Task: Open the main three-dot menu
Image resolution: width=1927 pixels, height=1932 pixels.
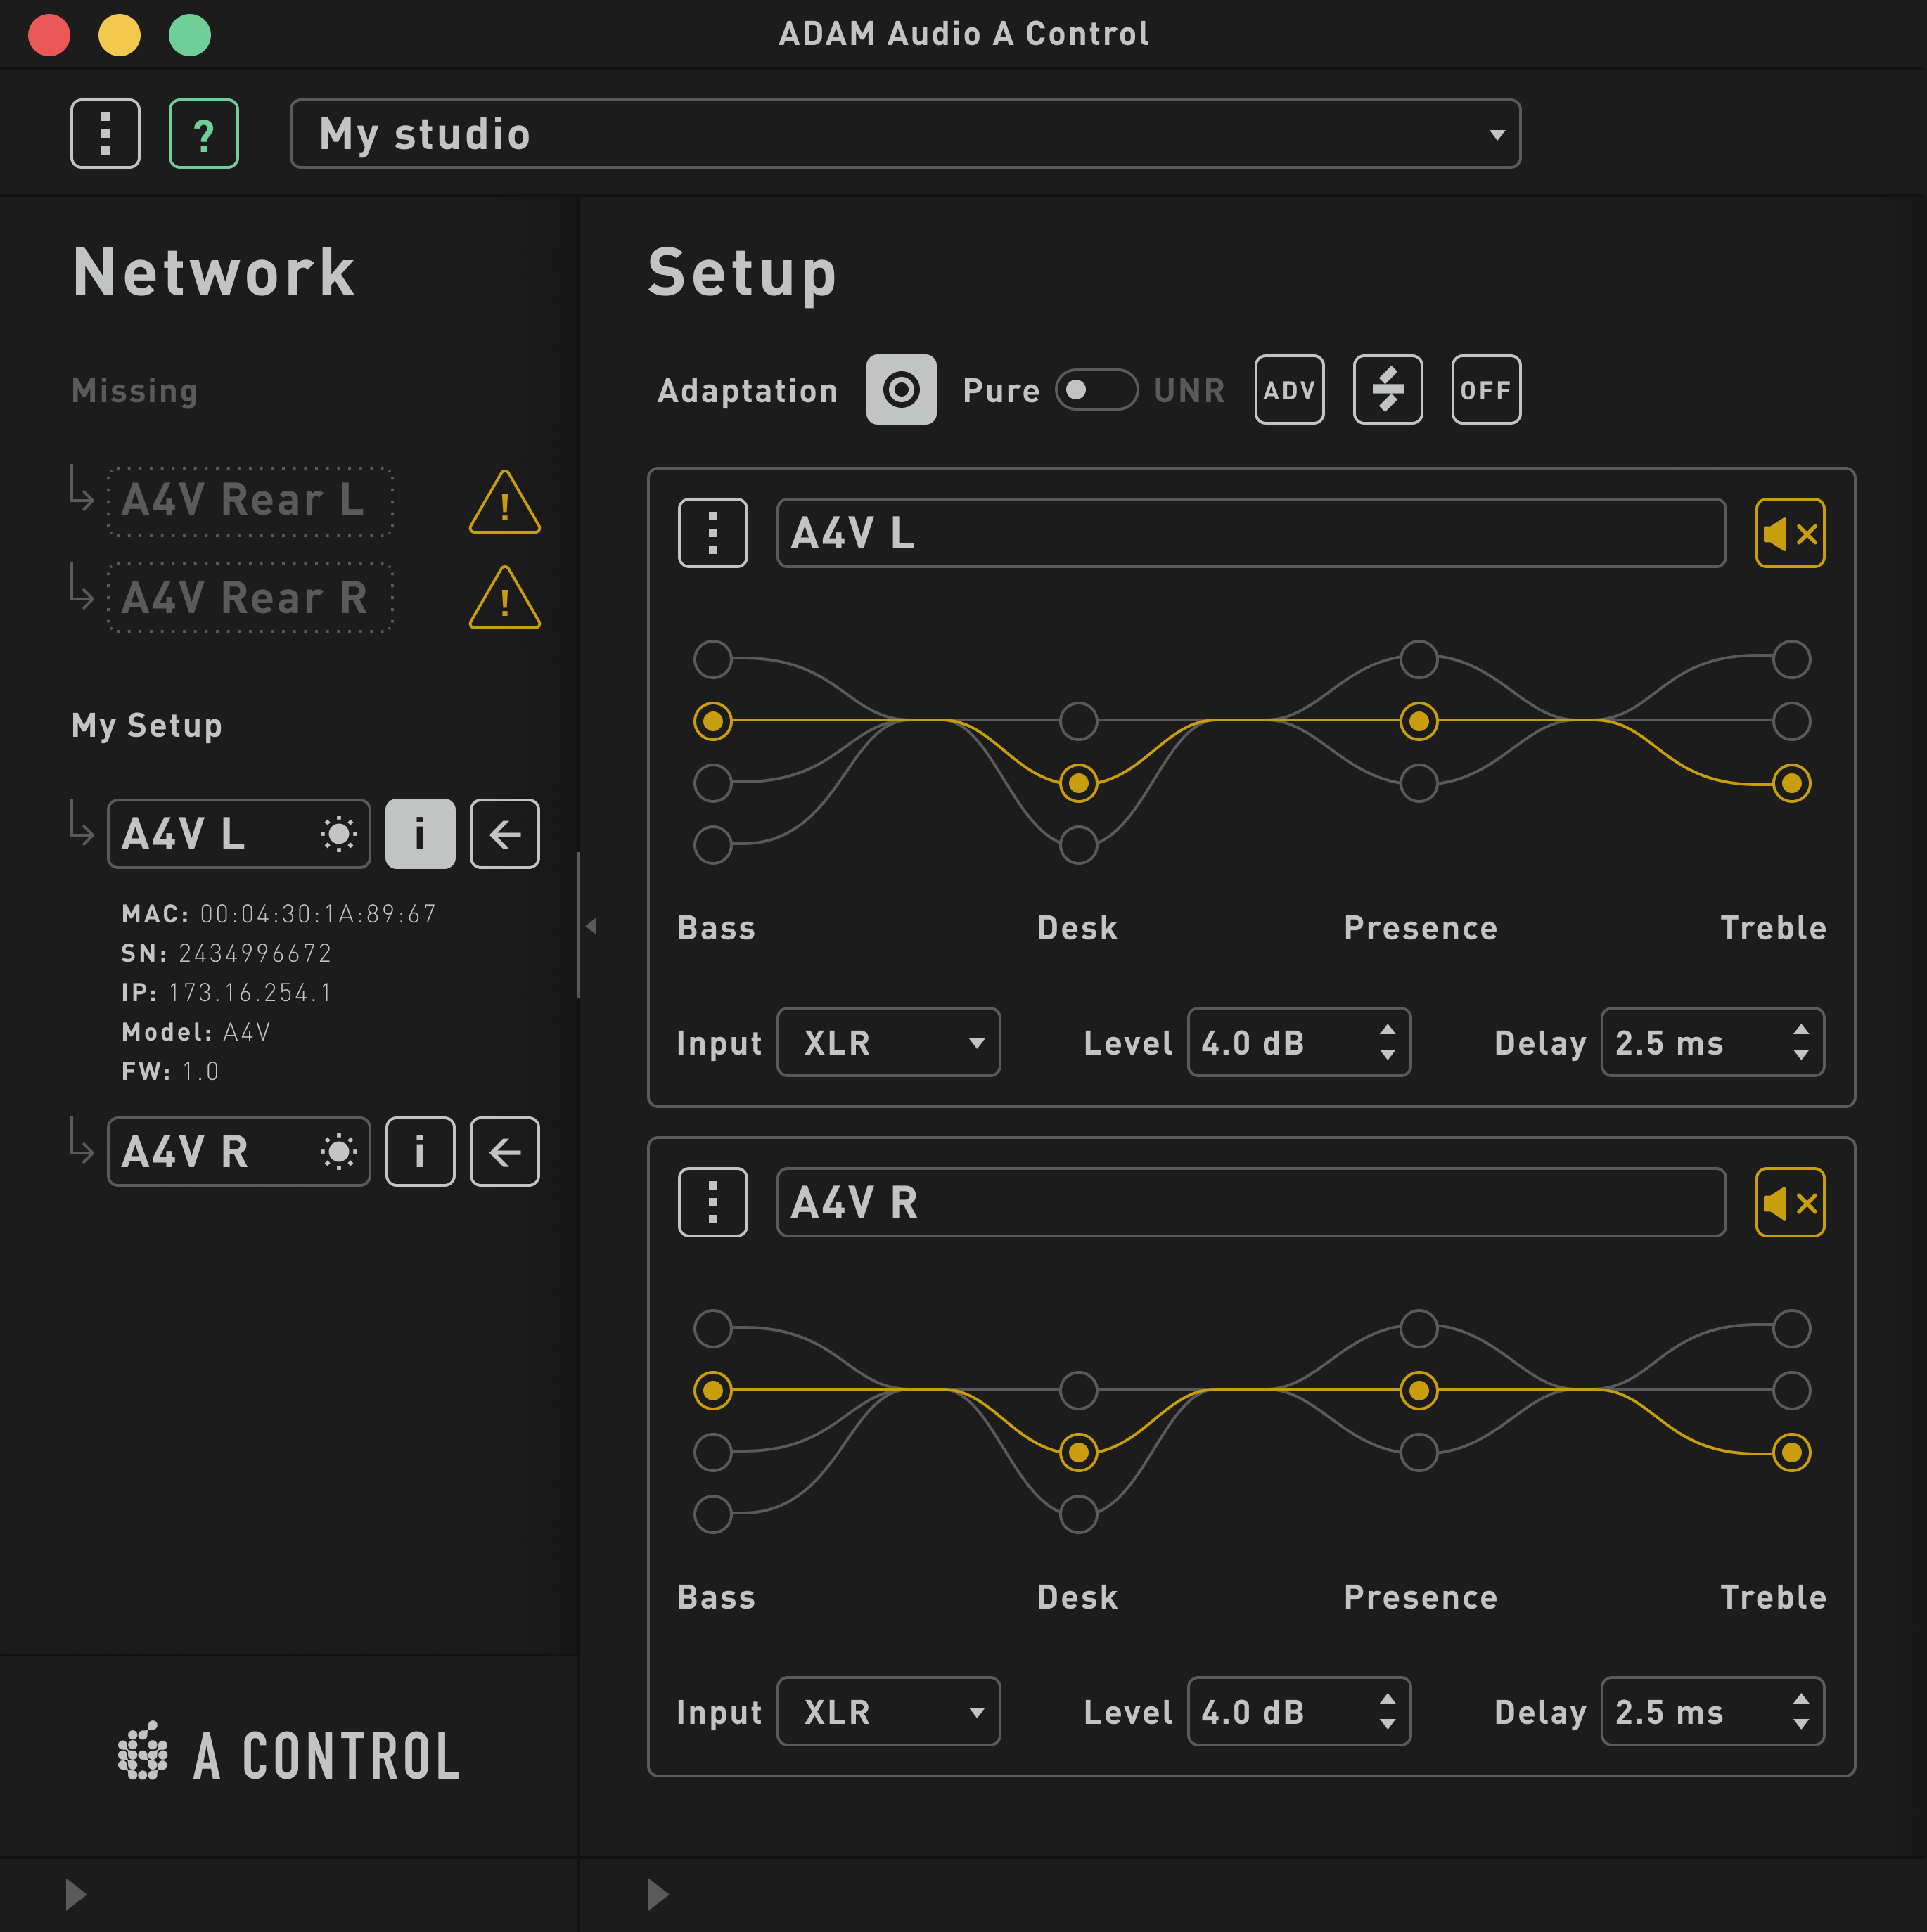Action: click(104, 133)
